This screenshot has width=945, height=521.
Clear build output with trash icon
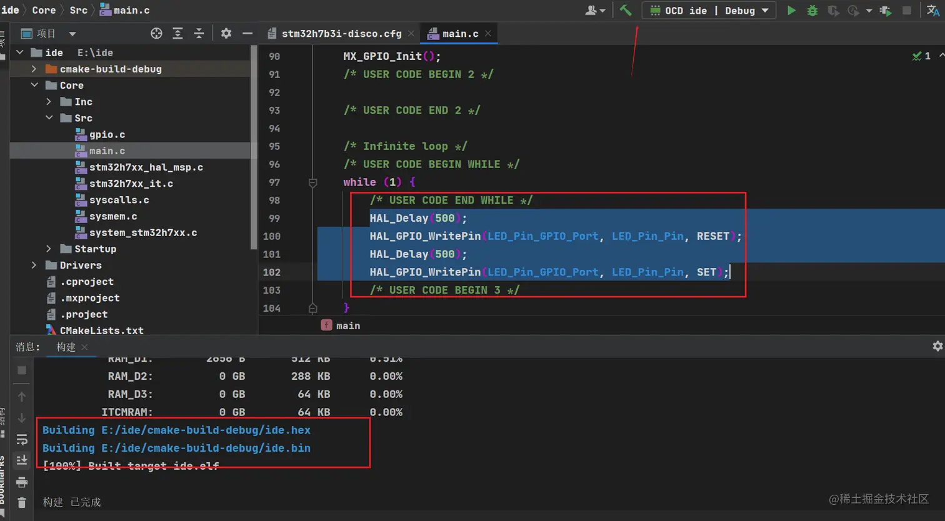tap(21, 502)
